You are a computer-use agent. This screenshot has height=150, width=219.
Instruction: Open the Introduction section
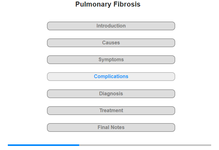coord(111,26)
